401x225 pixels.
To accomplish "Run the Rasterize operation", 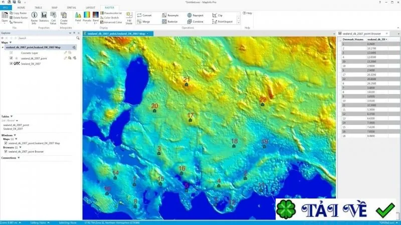I will 170,21.
